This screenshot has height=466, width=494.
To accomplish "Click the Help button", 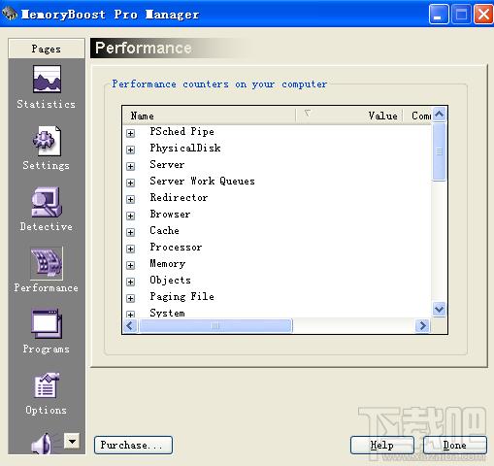I will point(382,446).
